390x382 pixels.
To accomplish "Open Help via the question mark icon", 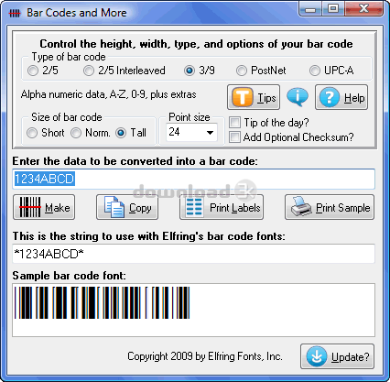I will [330, 97].
